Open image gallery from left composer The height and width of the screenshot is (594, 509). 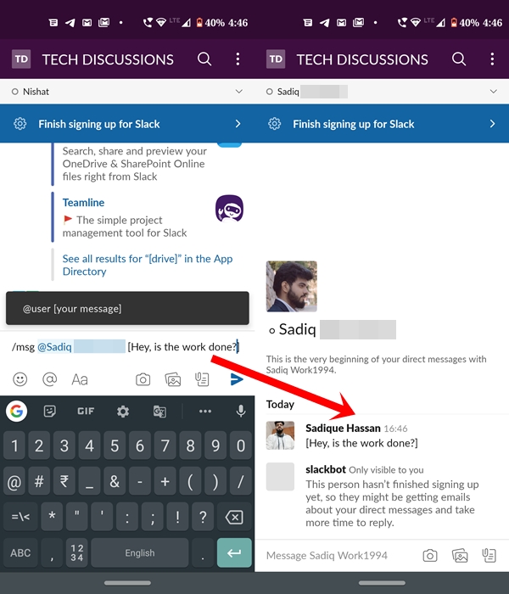tap(173, 379)
